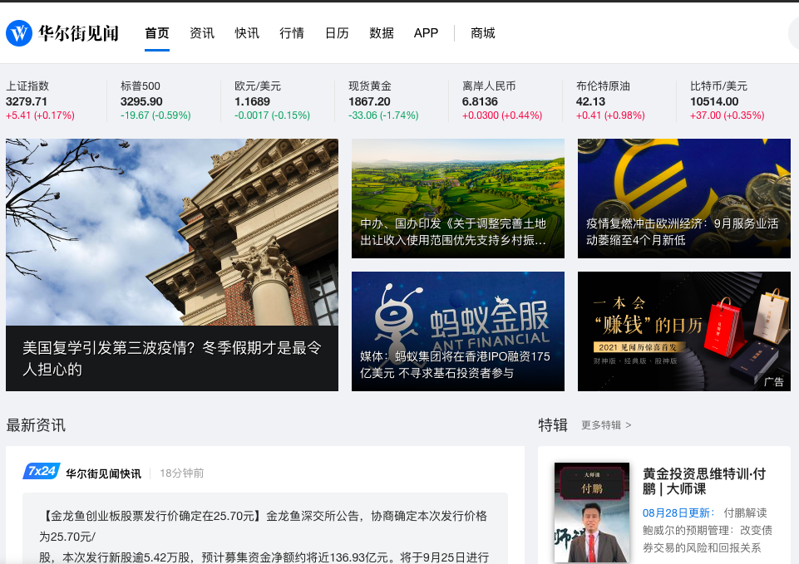Viewport: 799px width, 564px height.
Task: Open the 欧元/美元 1.1689 quote
Action: 272,101
